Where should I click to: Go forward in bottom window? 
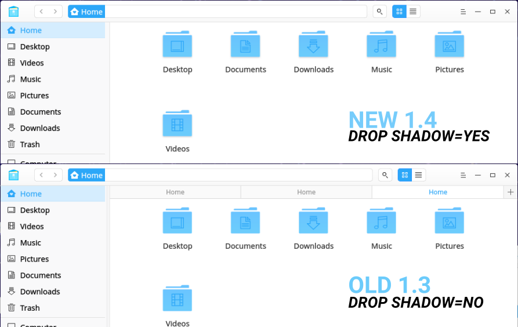click(55, 175)
